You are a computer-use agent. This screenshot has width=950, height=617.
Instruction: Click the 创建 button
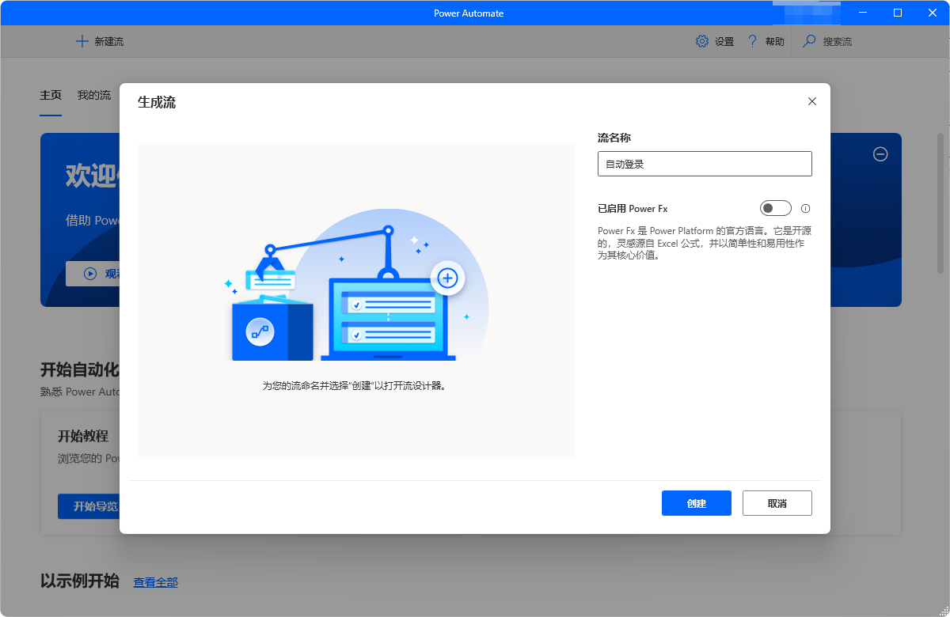click(x=697, y=503)
